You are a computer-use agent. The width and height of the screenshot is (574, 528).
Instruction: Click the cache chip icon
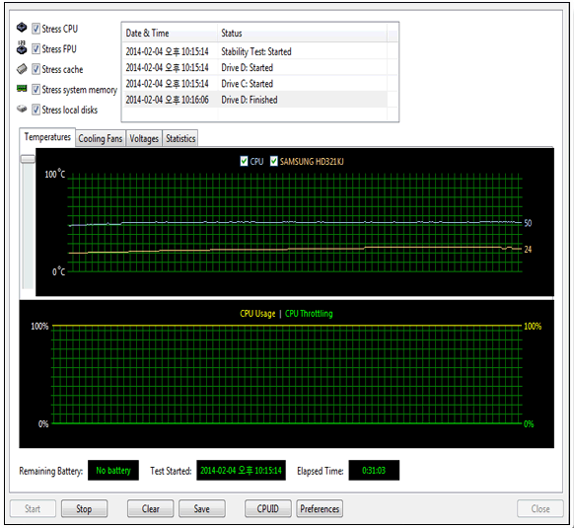point(22,68)
